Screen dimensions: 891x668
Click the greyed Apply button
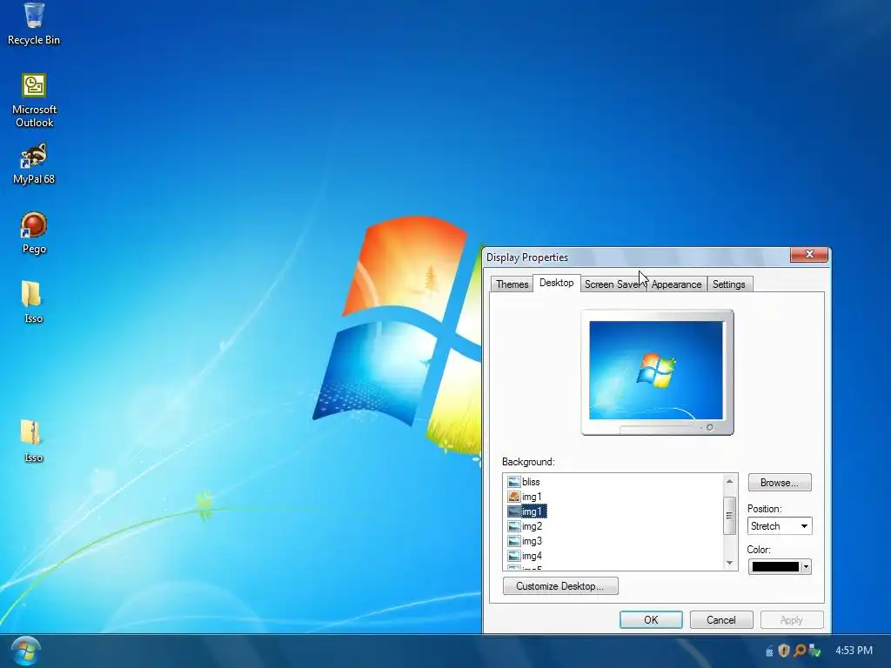point(792,619)
